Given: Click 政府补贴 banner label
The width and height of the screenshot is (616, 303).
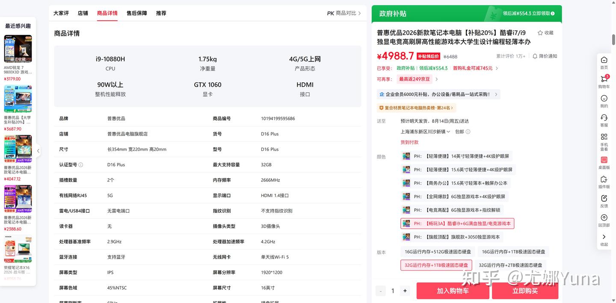Looking at the screenshot, I should pos(393,14).
